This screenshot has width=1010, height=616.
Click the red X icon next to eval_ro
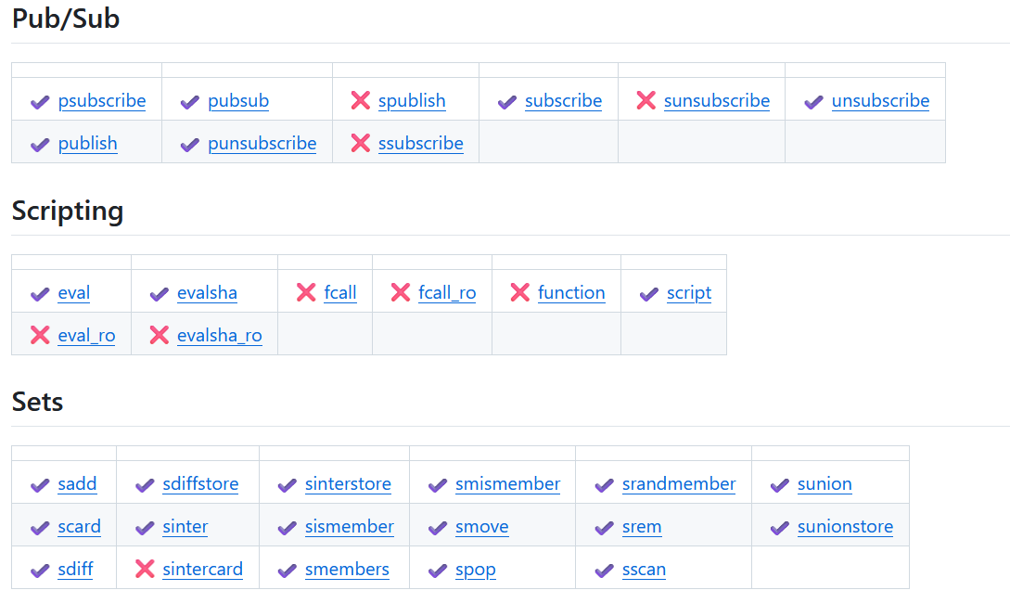40,335
